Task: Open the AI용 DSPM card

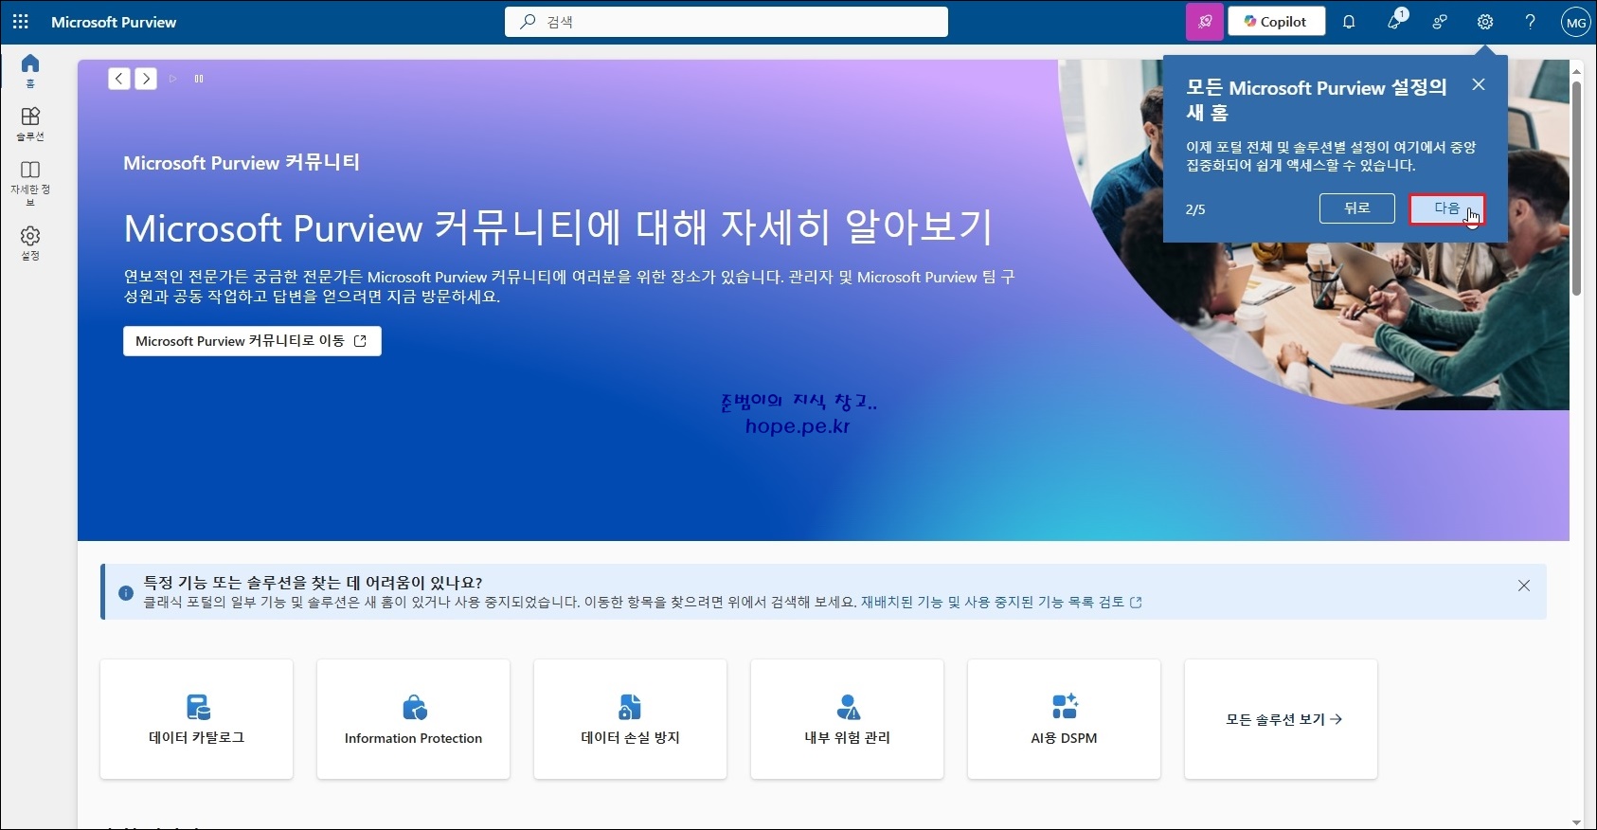Action: 1064,719
